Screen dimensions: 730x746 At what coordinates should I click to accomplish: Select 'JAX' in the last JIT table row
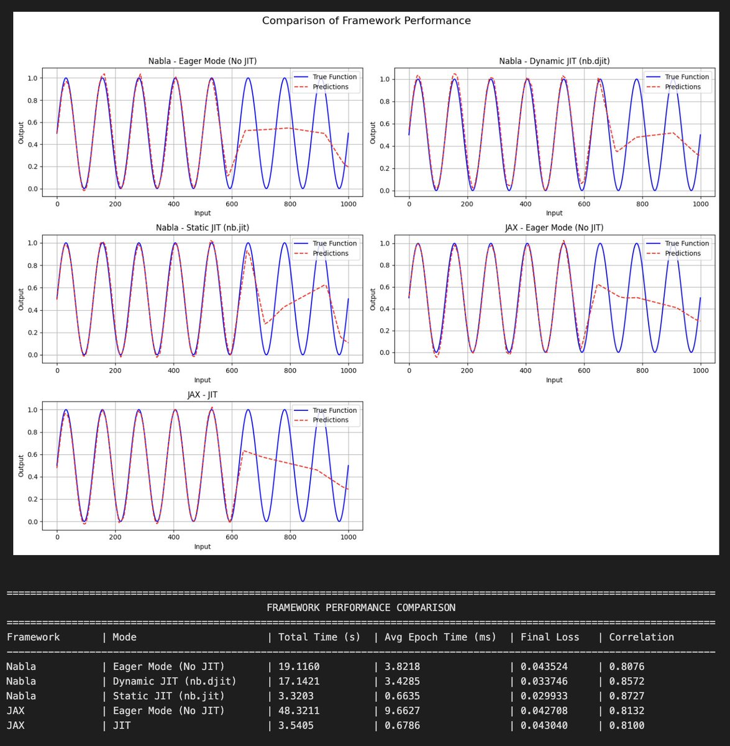[x=16, y=725]
